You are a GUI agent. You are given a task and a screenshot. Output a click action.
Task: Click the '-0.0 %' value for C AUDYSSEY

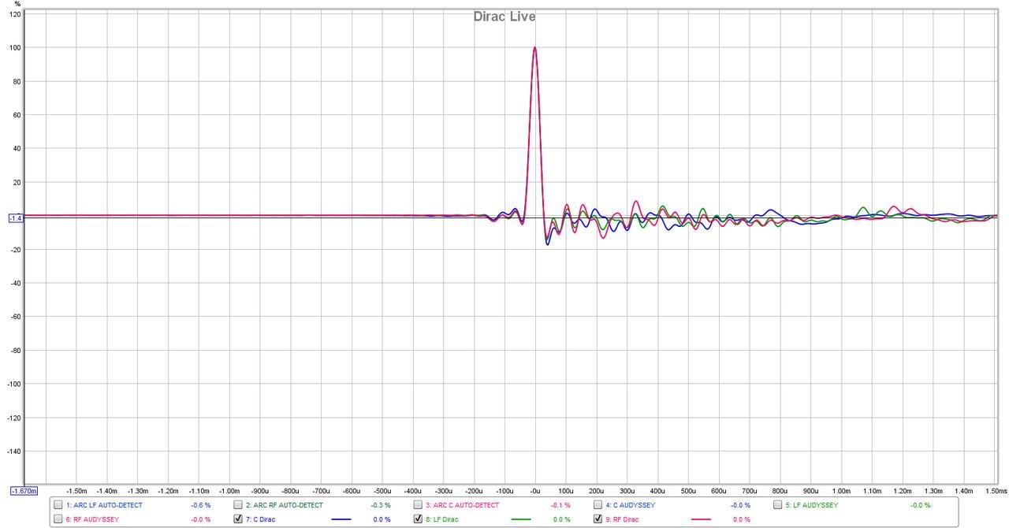coord(740,505)
